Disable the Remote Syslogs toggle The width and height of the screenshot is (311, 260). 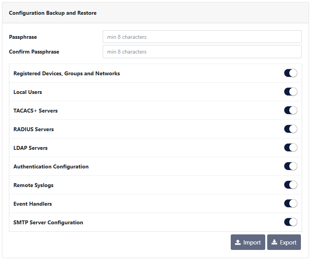point(290,185)
